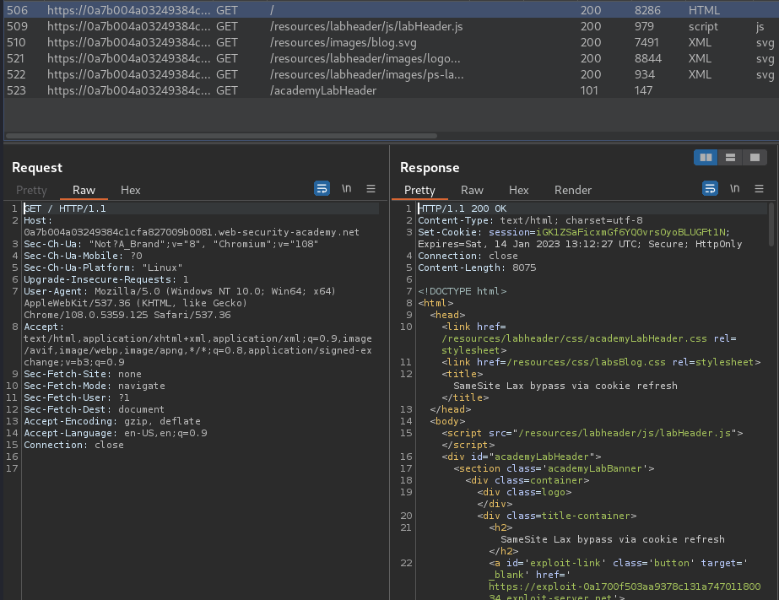The image size is (779, 600).
Task: Open the Response Hex tab
Action: pos(519,190)
